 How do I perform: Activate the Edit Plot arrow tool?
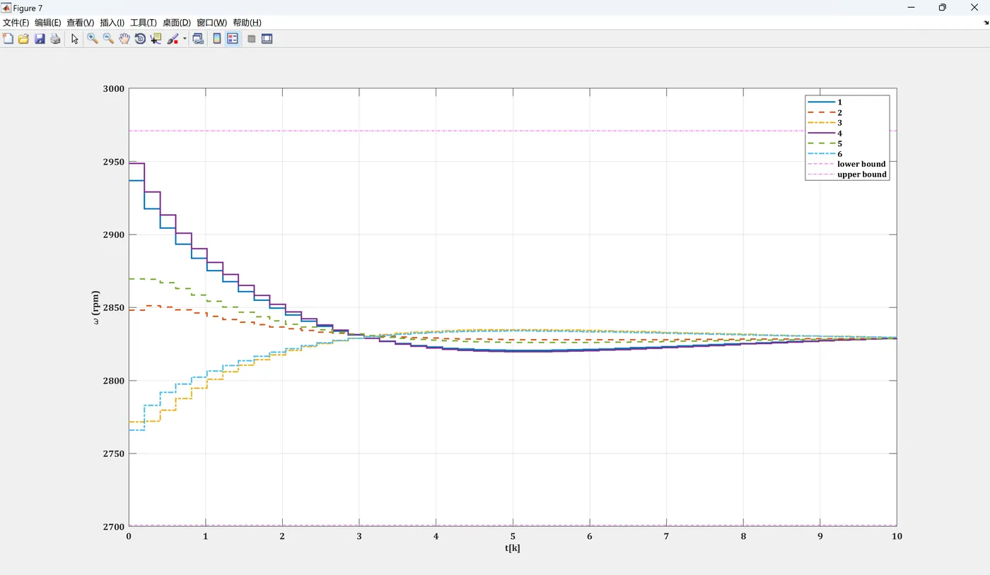pyautogui.click(x=75, y=39)
